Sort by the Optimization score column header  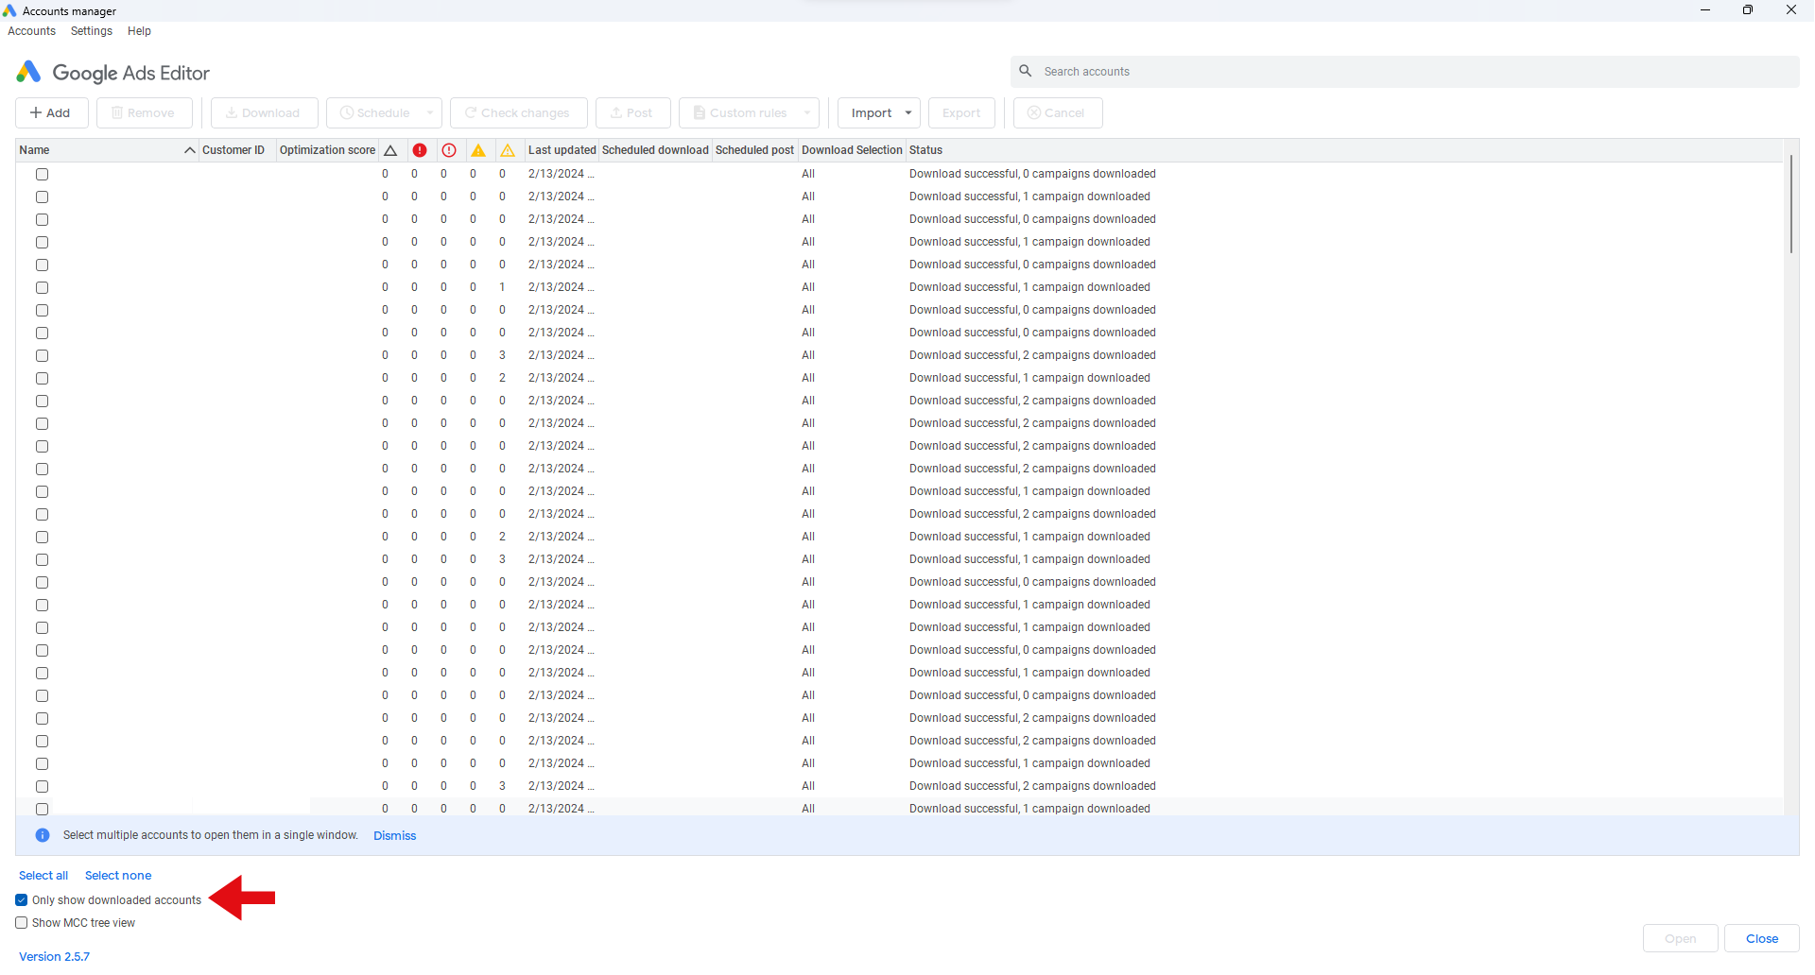(x=327, y=150)
